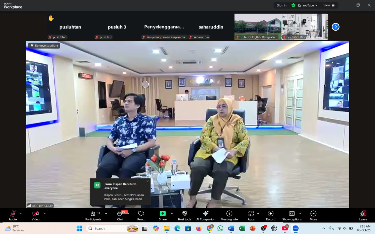Open the YouTube livestream dropdown menu
This screenshot has width=375, height=234.
click(308, 5)
